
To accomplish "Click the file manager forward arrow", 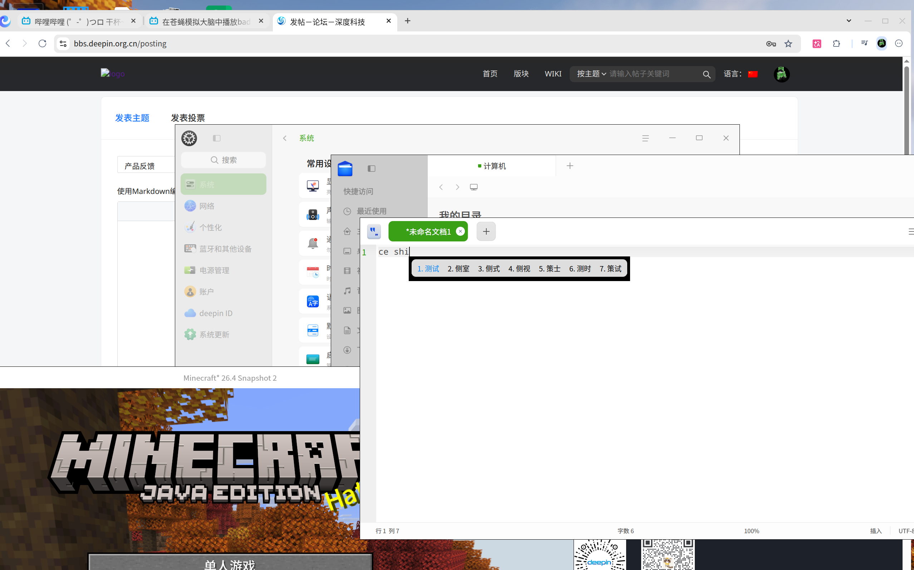I will [457, 187].
